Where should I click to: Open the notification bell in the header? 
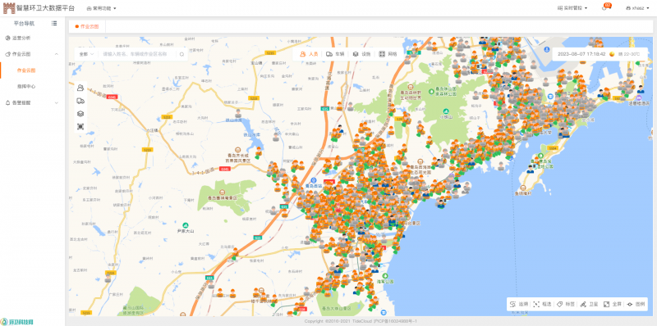click(x=604, y=8)
